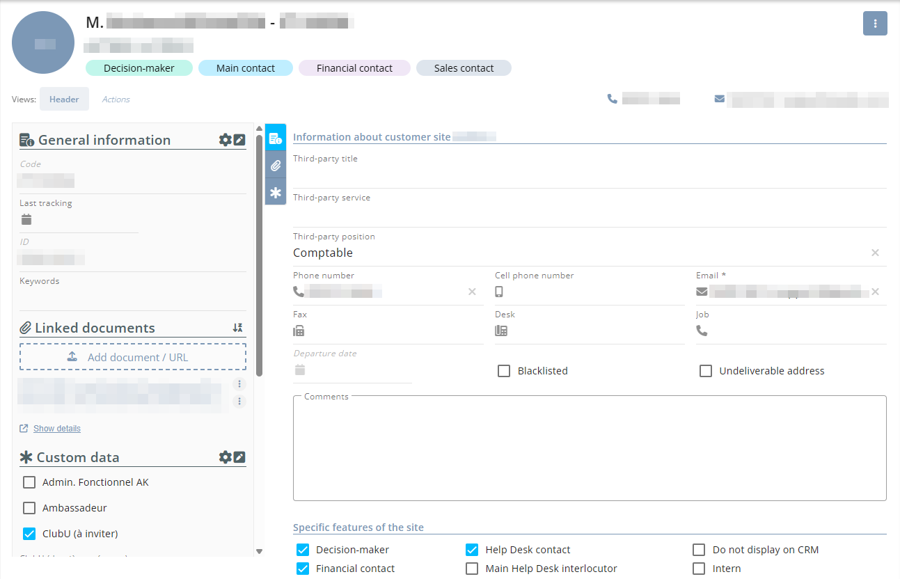Edit General information with pencil icon
Image resolution: width=900 pixels, height=579 pixels.
click(x=239, y=140)
